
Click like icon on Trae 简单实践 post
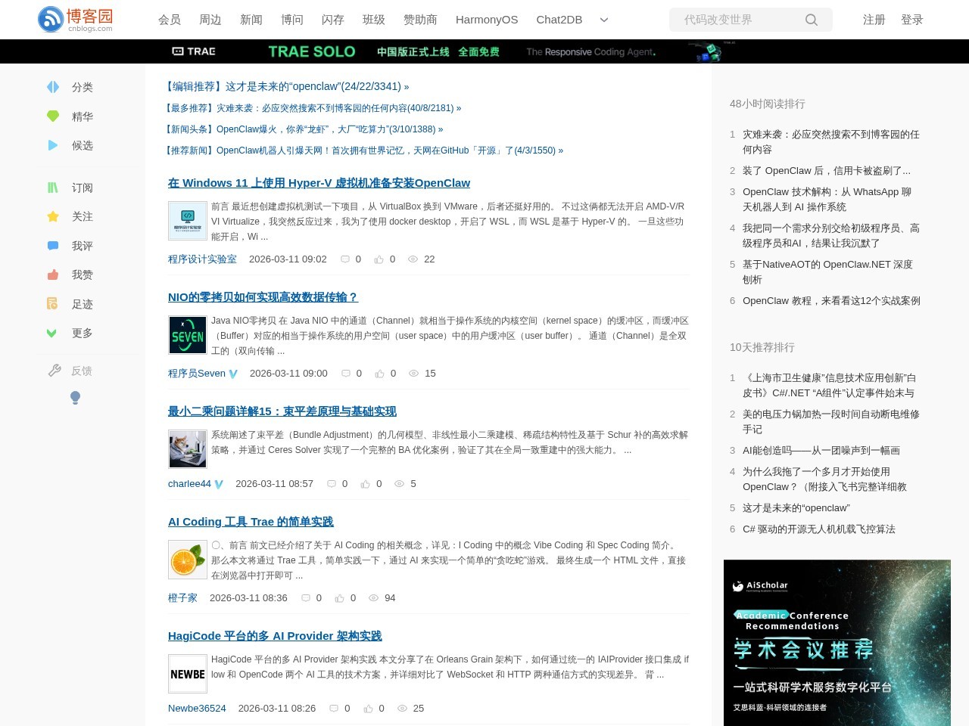[339, 598]
